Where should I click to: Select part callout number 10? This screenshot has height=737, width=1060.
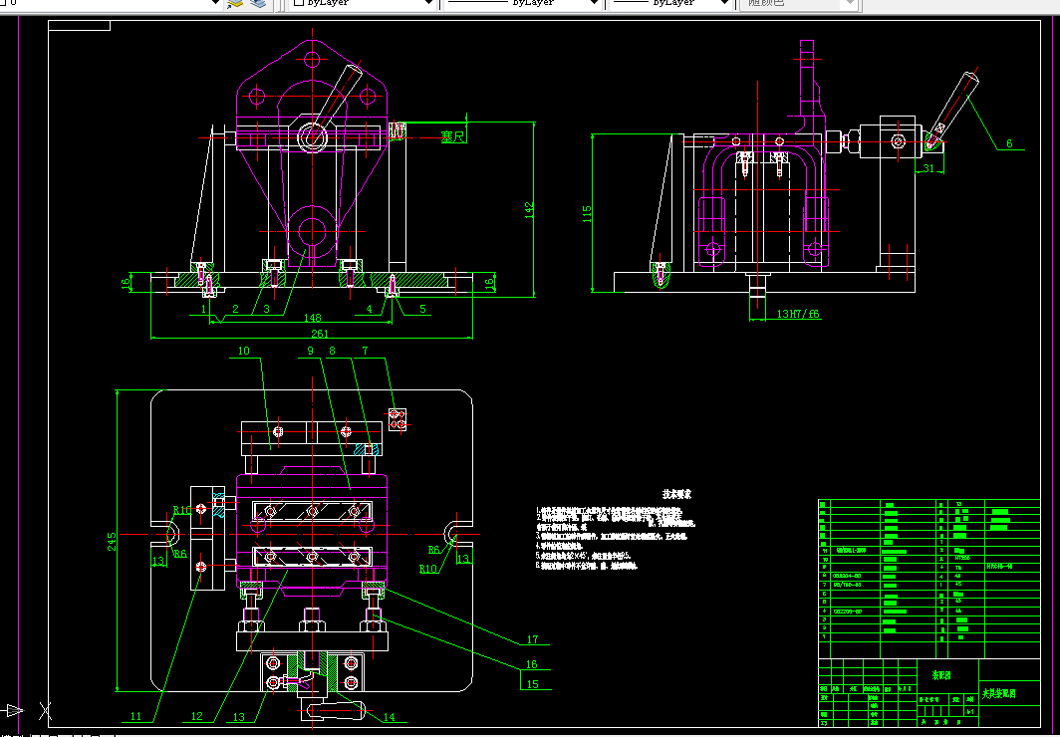[x=243, y=351]
